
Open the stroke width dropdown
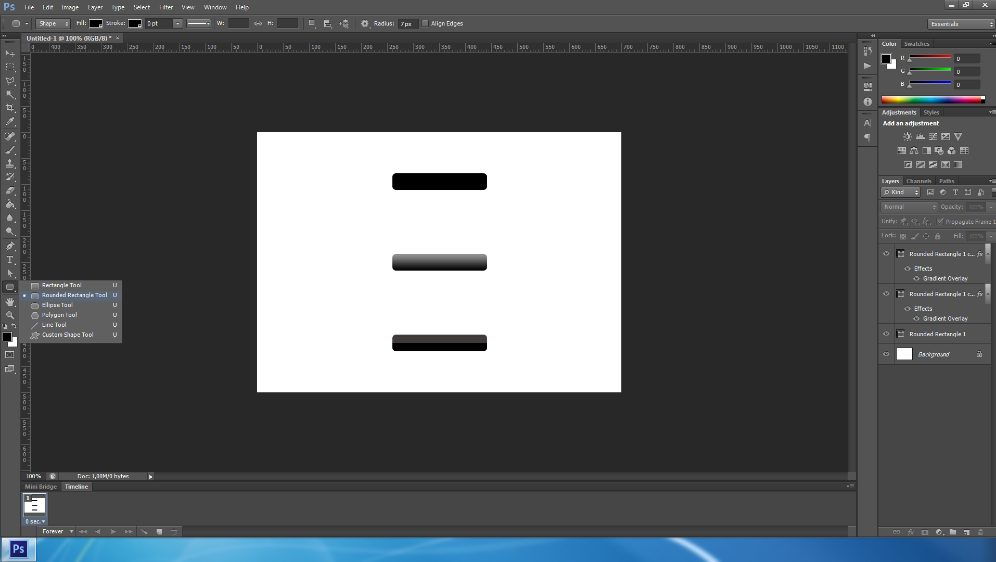177,23
